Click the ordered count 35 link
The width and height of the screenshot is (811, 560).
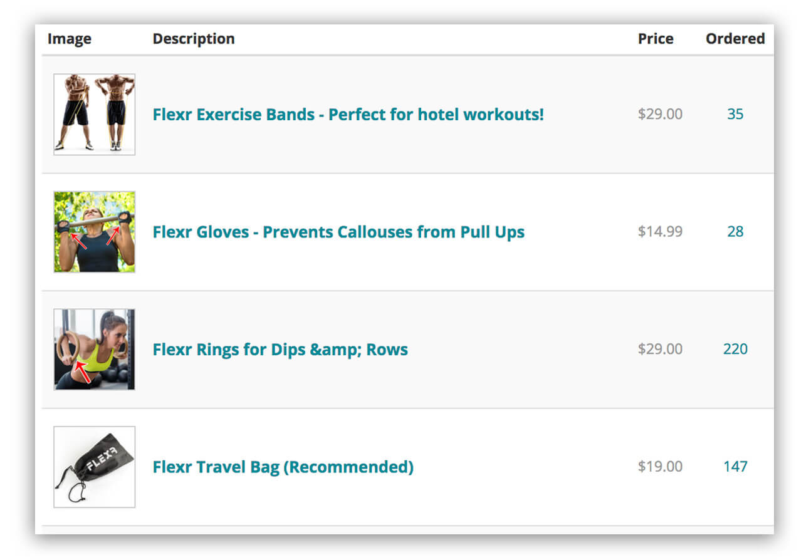point(735,114)
